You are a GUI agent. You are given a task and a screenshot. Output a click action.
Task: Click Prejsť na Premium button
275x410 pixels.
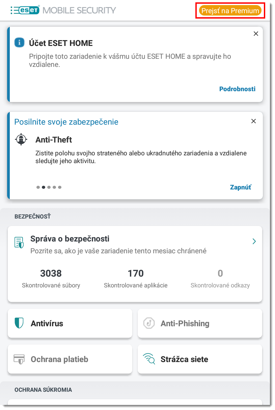230,11
